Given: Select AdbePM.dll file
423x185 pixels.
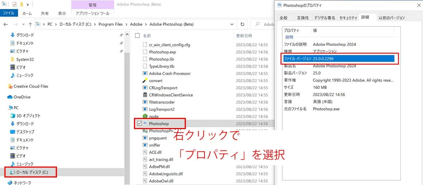Looking at the screenshot, I should click(x=159, y=167).
